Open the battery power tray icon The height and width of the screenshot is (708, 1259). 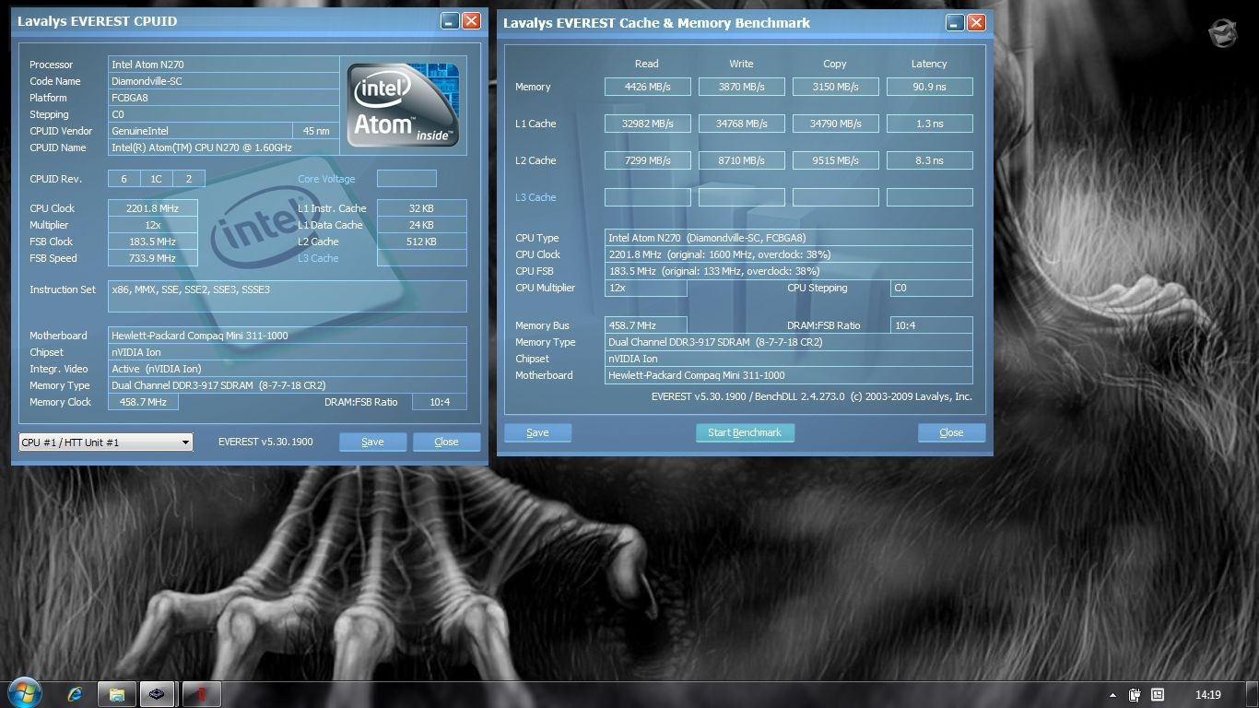(x=1135, y=695)
